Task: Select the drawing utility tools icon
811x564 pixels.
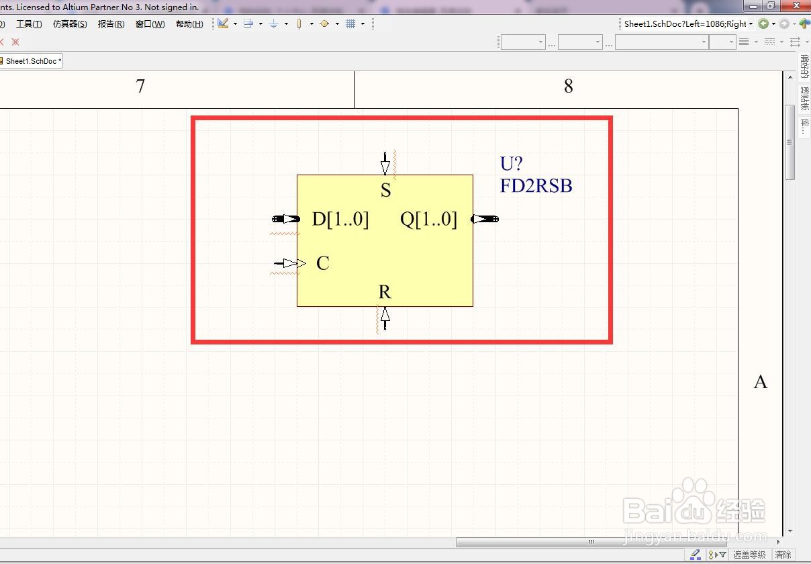Action: (223, 23)
